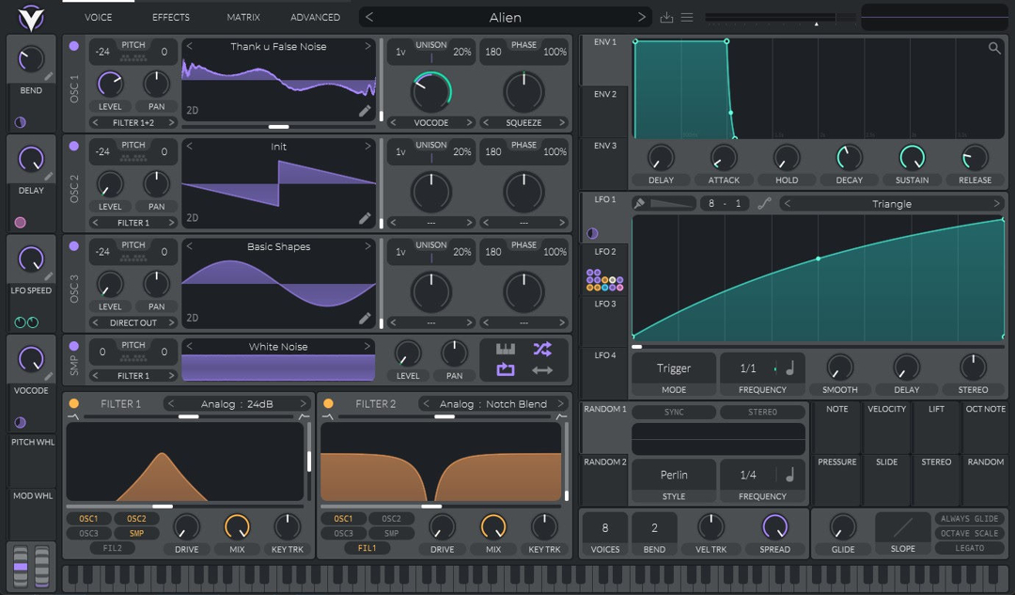
Task: Enable keyboard tracking in the sampler section
Action: [x=505, y=349]
